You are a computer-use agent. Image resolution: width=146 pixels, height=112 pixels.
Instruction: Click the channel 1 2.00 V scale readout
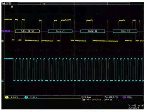14,97
